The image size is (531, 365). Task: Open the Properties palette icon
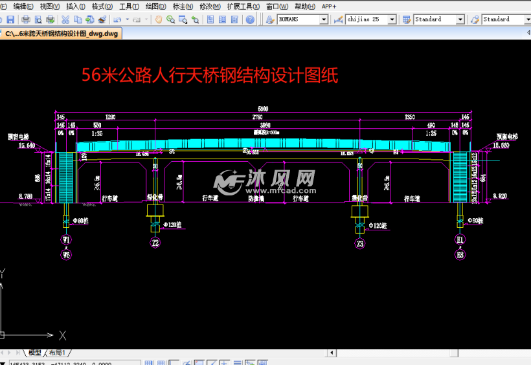tap(210, 19)
